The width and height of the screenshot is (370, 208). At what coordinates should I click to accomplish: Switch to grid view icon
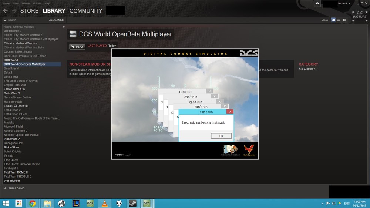[x=344, y=20]
